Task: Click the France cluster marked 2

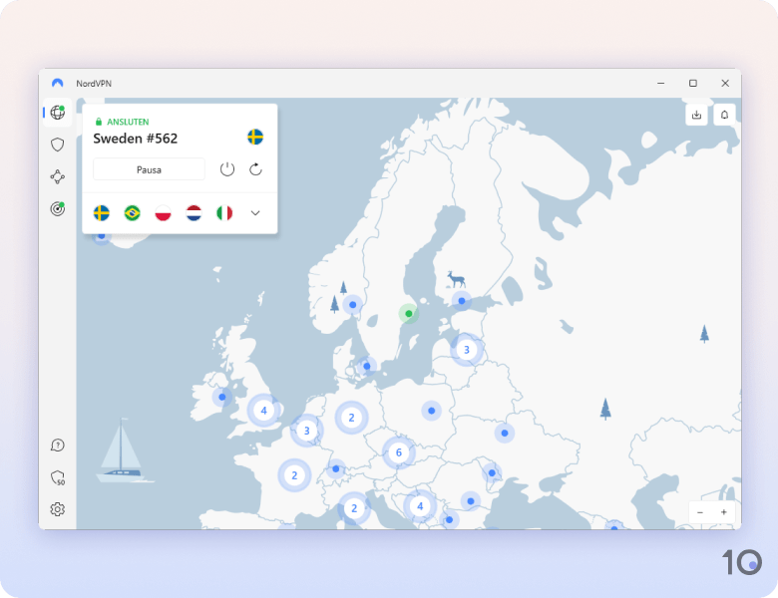Action: pos(294,475)
